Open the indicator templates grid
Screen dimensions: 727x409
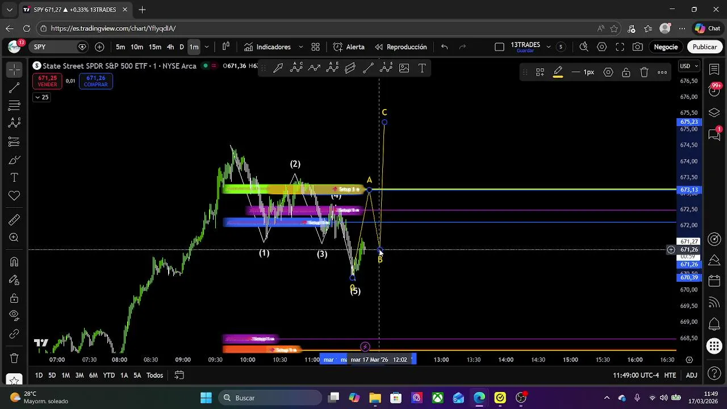click(316, 47)
